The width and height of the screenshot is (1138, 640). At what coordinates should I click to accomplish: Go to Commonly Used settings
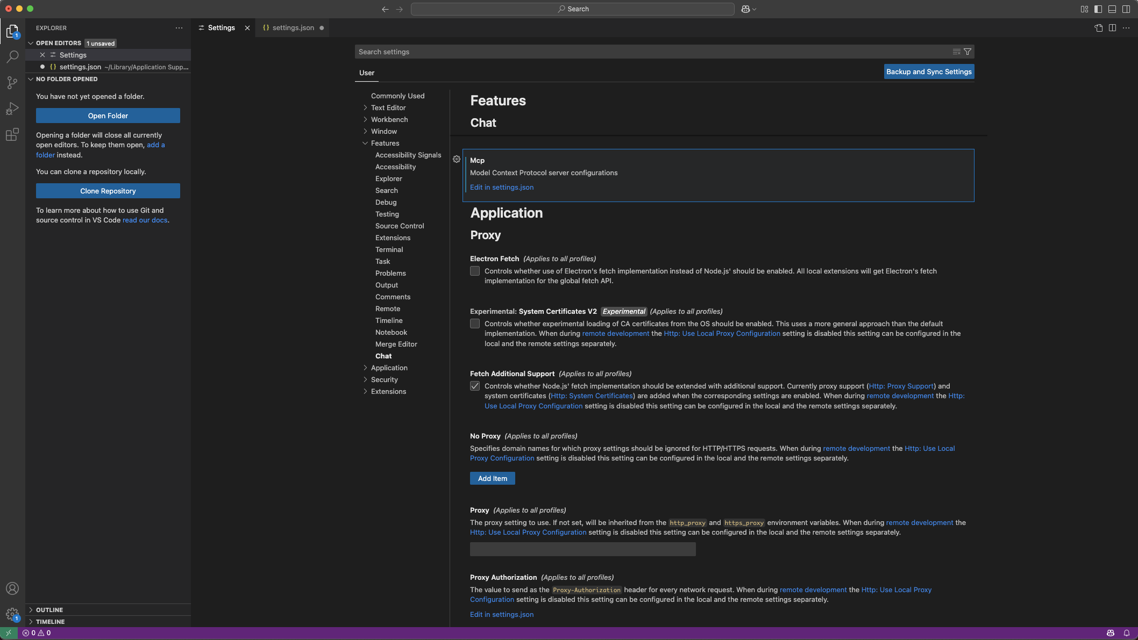397,96
